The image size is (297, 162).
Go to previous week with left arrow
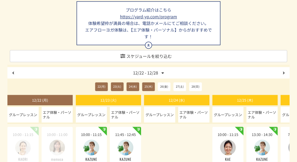(x=13, y=73)
